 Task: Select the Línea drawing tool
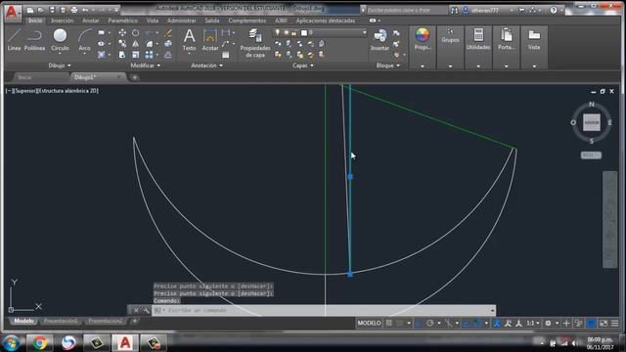pyautogui.click(x=14, y=39)
